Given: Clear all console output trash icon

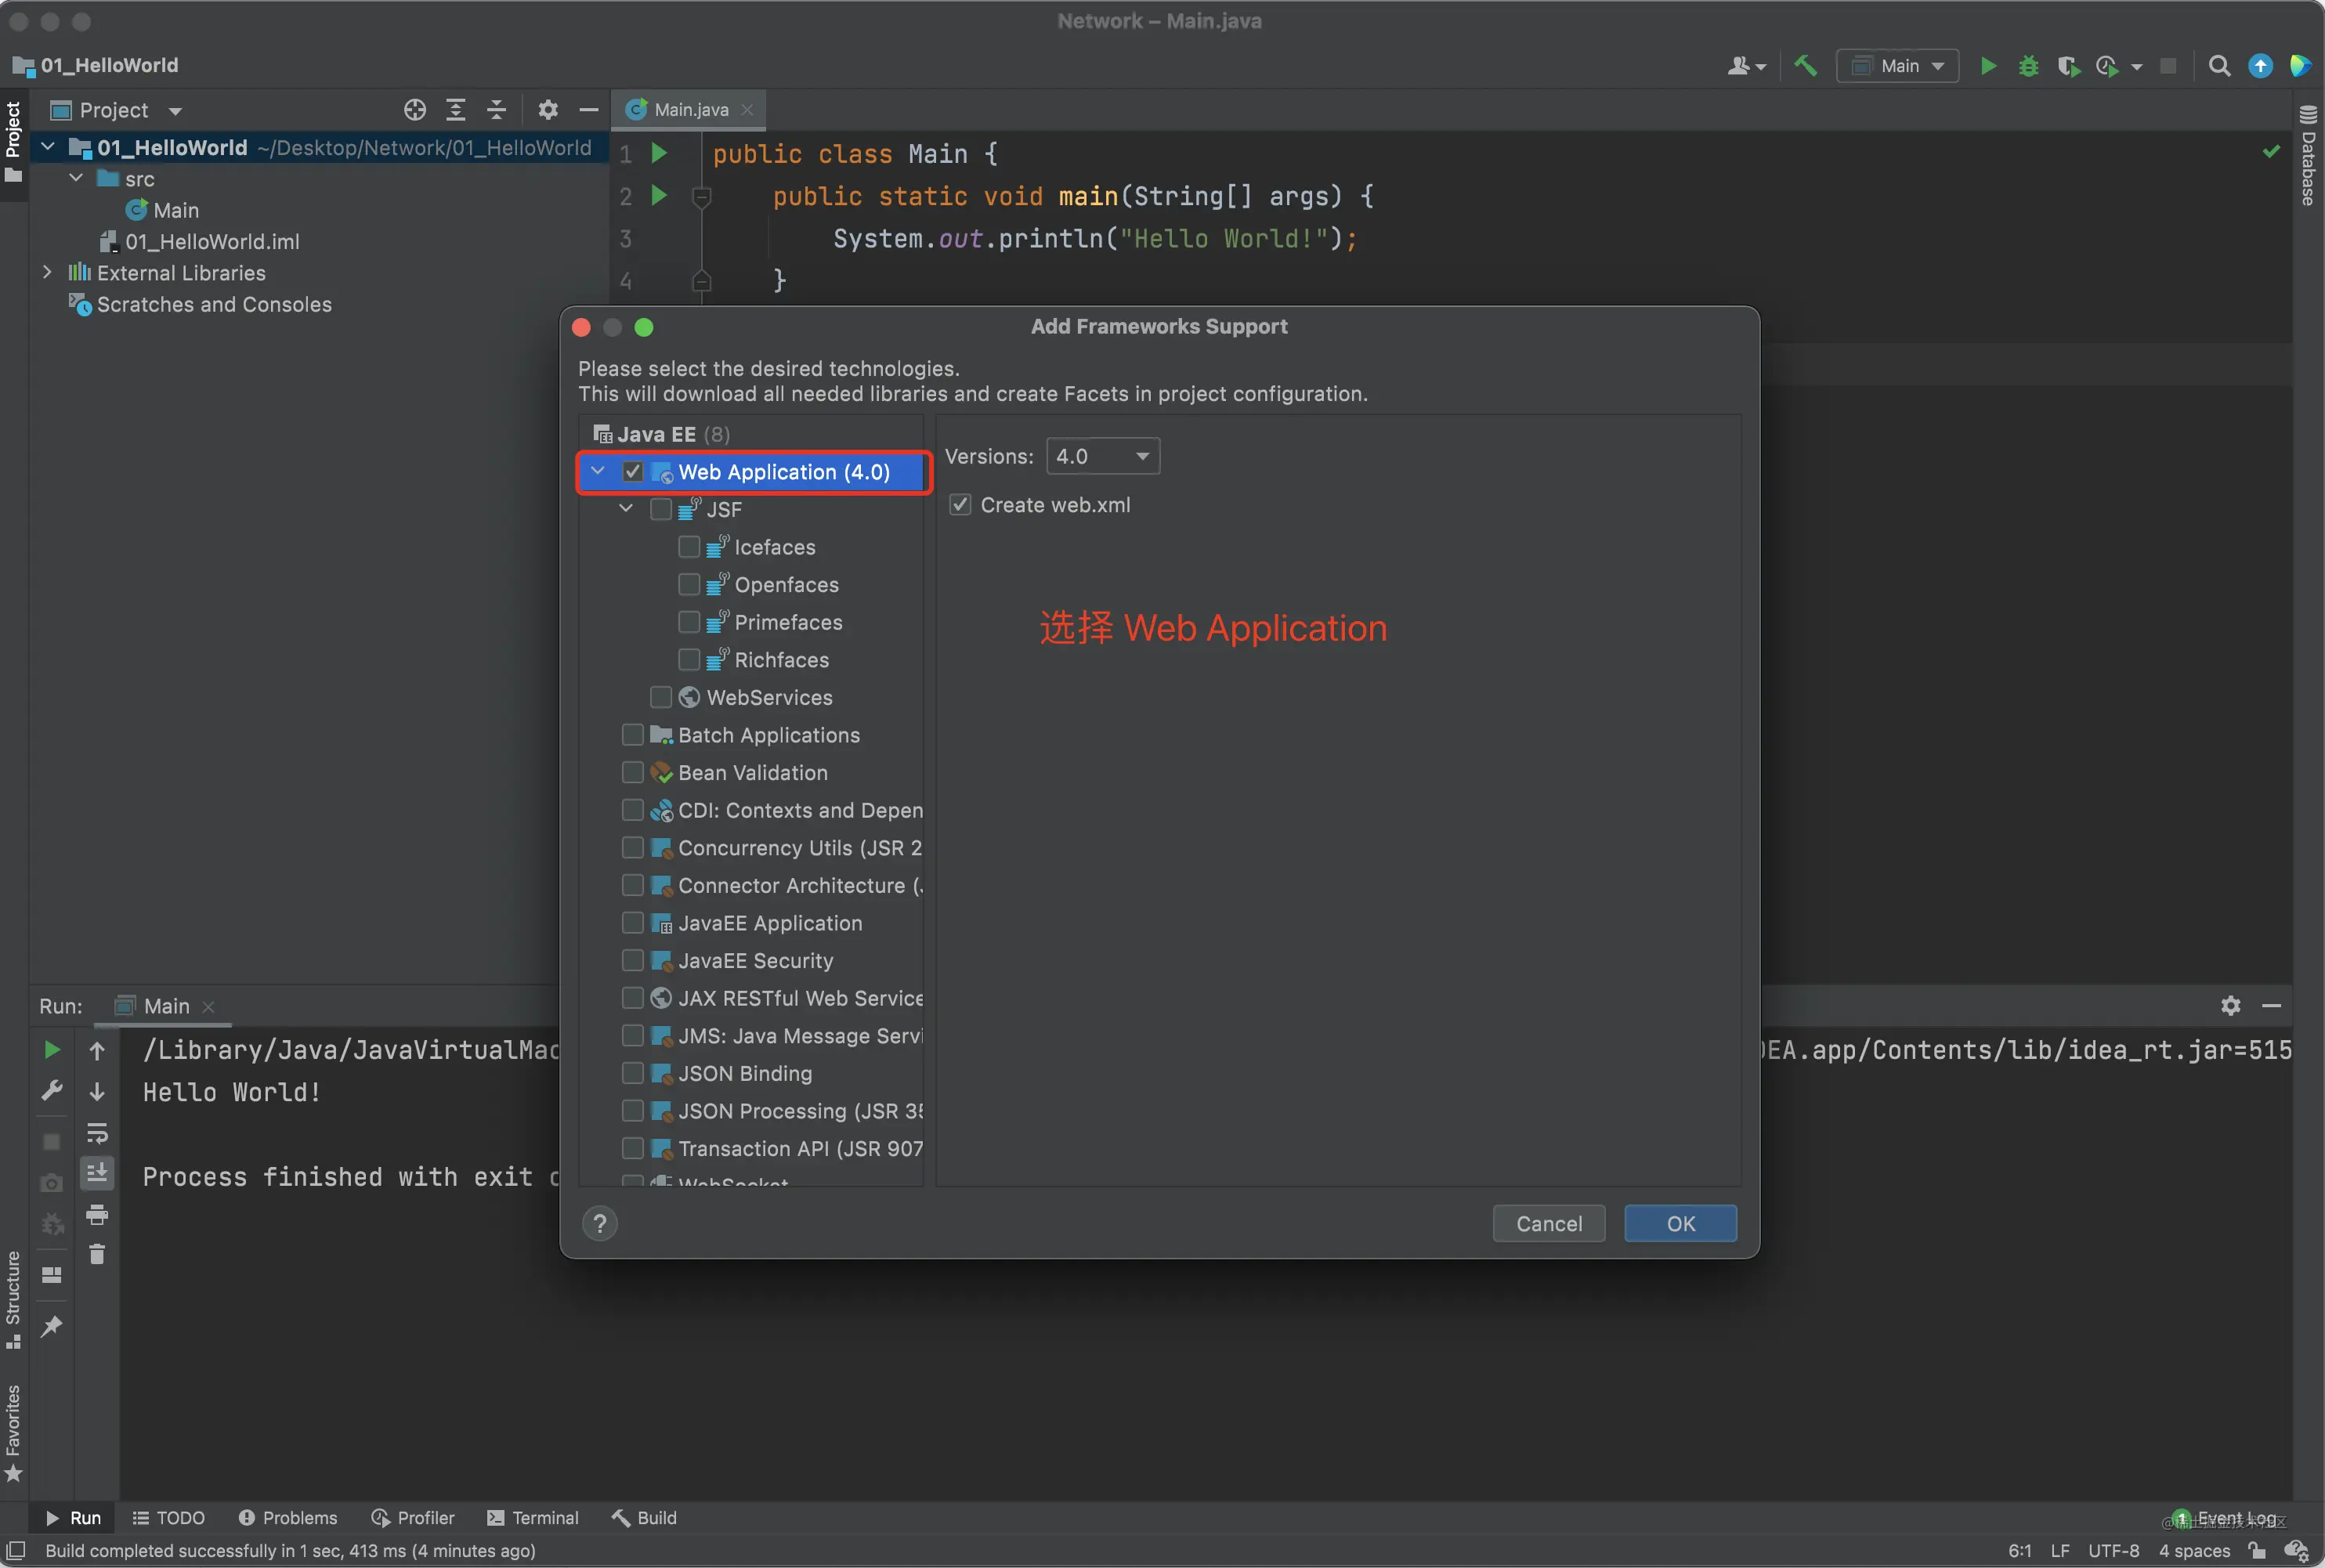Looking at the screenshot, I should (97, 1255).
